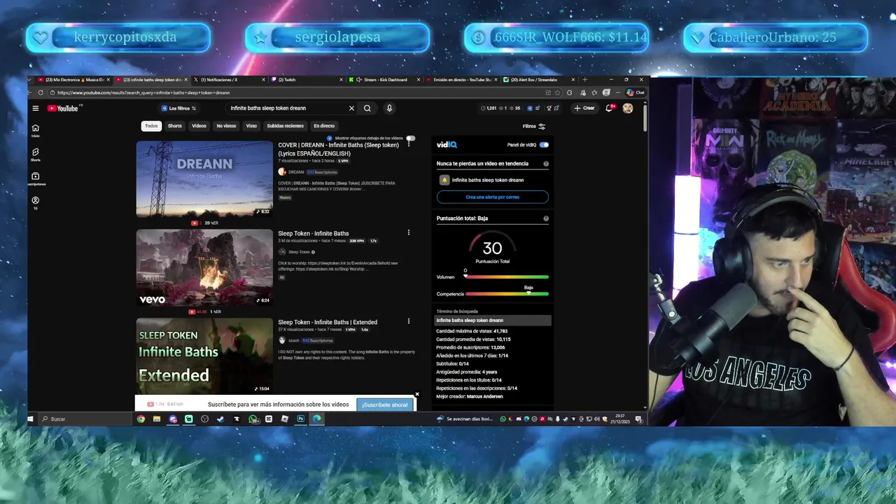Image resolution: width=896 pixels, height=504 pixels.
Task: Open the Infinite Baths | Extended title link
Action: (328, 322)
